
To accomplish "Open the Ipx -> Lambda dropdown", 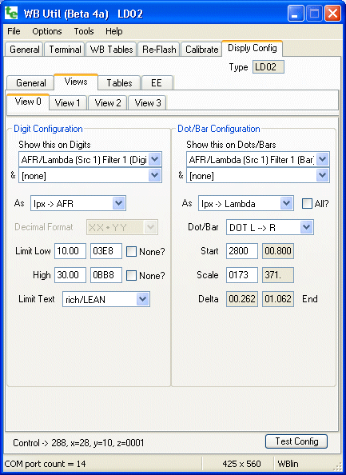I will 246,204.
